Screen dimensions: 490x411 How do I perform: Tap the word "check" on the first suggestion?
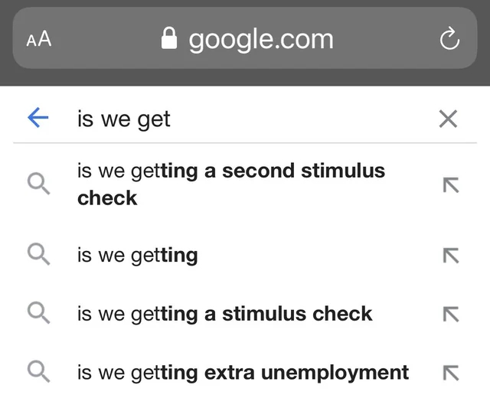click(x=107, y=197)
